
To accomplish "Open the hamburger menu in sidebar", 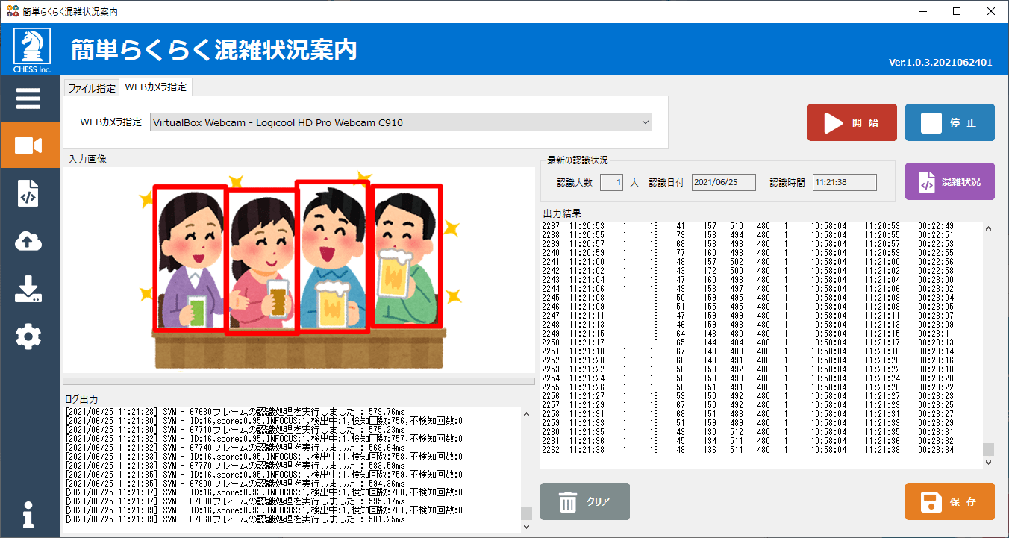I will coord(28,98).
